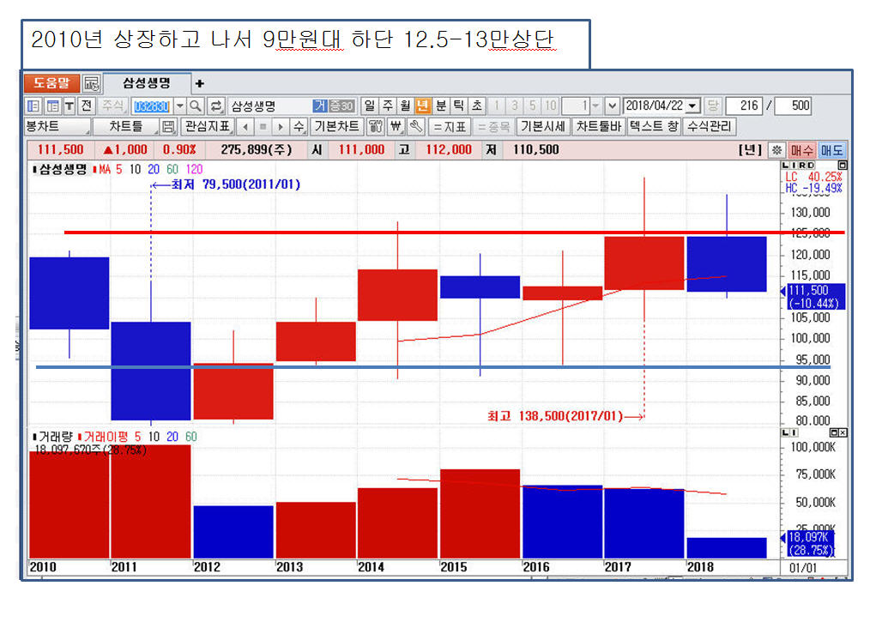870x634 pixels.
Task: Click the snowflake settings icon near 매수
Action: click(x=776, y=149)
